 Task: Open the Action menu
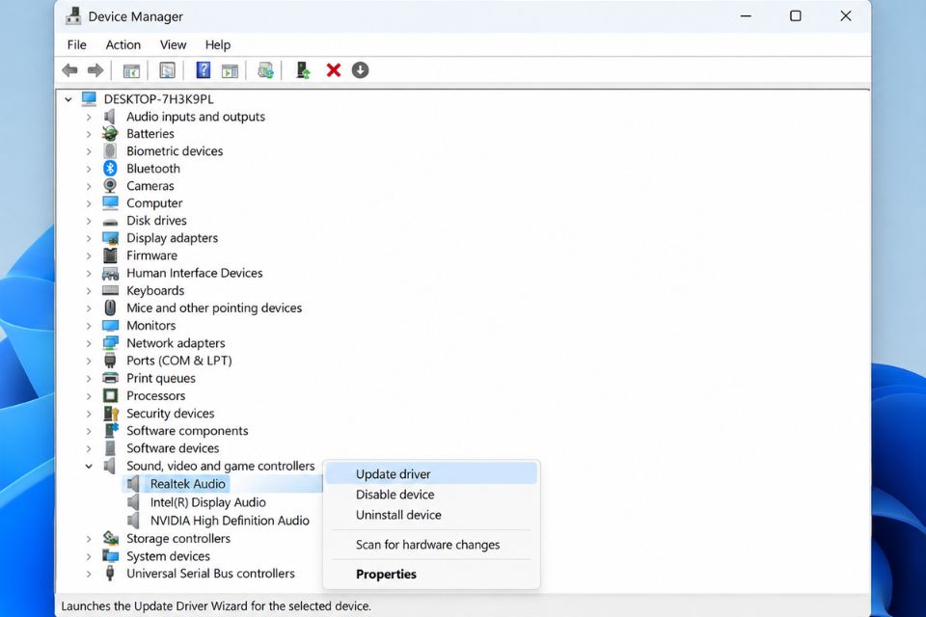tap(123, 45)
